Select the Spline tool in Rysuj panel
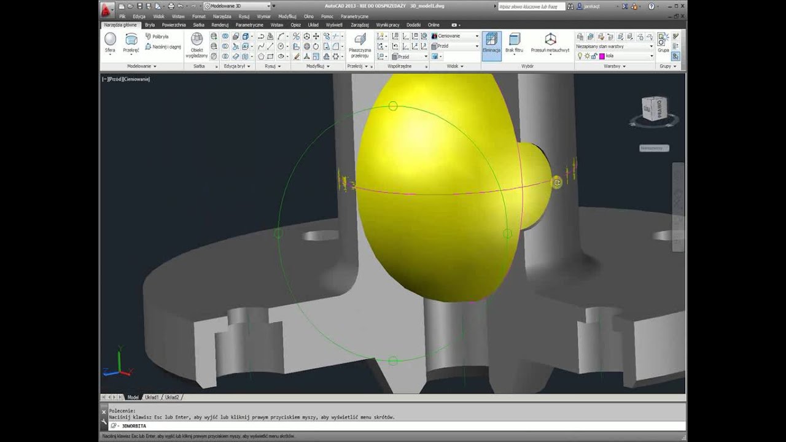The width and height of the screenshot is (786, 442). point(261,47)
